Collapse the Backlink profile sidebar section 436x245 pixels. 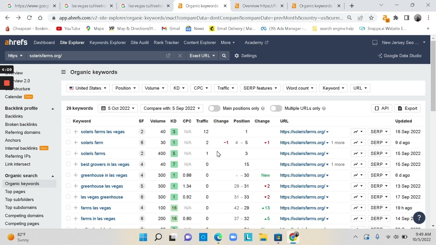[52, 109]
